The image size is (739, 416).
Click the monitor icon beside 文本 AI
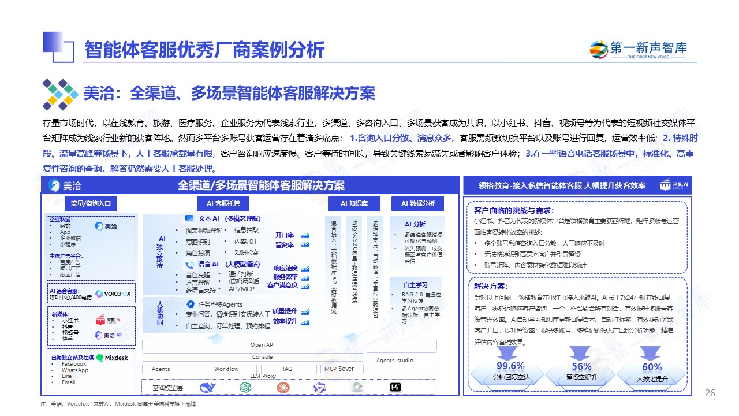(189, 219)
